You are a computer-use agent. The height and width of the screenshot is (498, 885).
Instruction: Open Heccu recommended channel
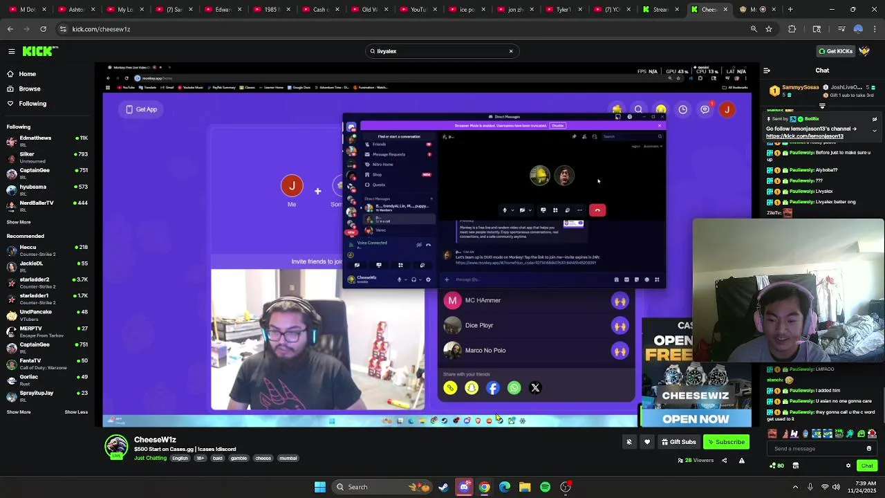tap(47, 250)
